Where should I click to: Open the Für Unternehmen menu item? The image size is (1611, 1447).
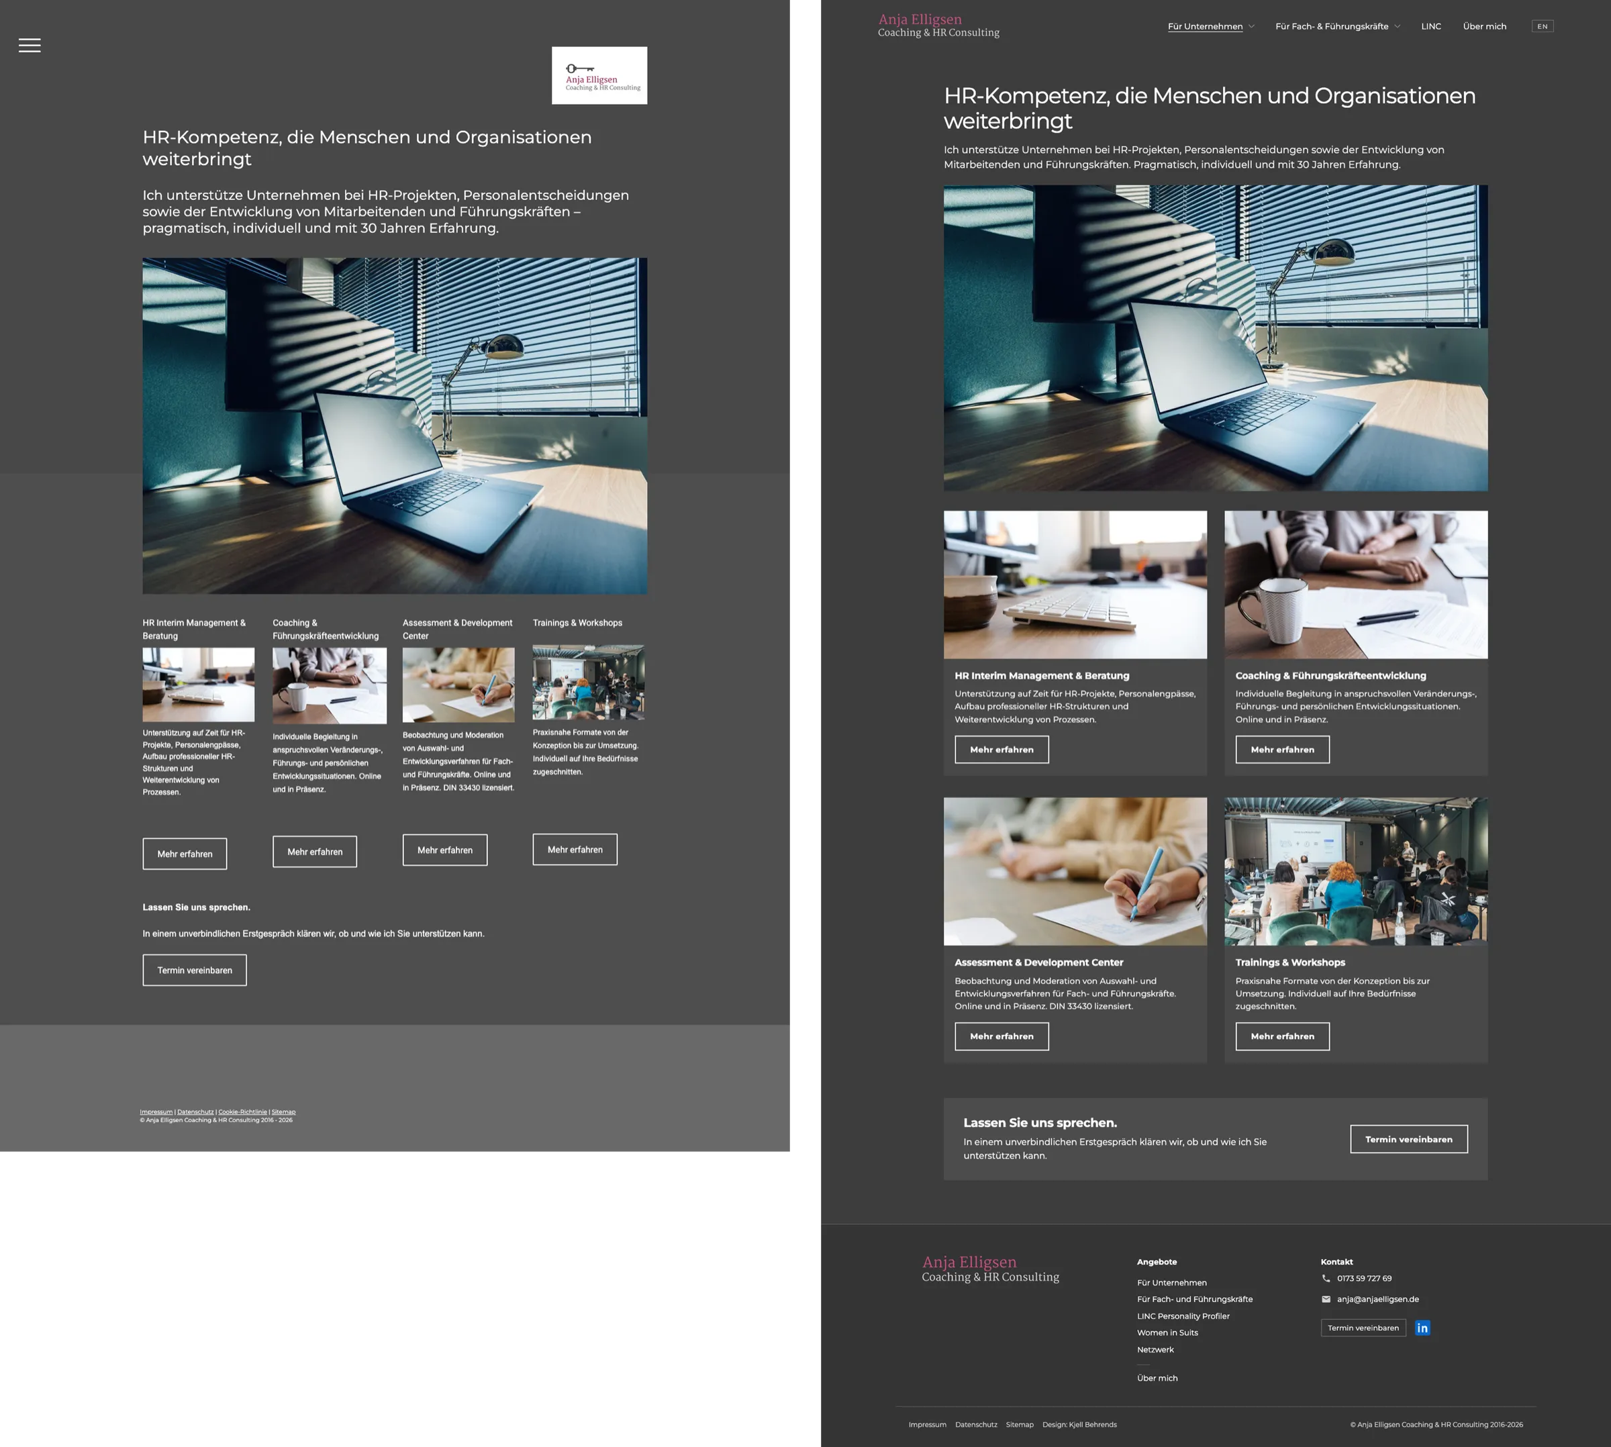pyautogui.click(x=1205, y=26)
